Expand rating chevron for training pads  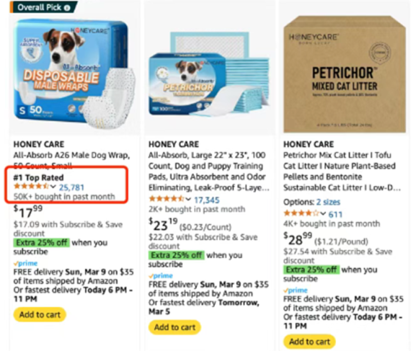[x=188, y=199]
